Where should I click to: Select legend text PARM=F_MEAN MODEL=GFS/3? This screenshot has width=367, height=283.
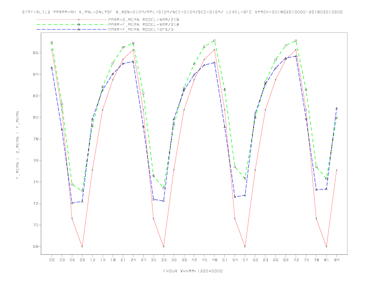pos(141,30)
